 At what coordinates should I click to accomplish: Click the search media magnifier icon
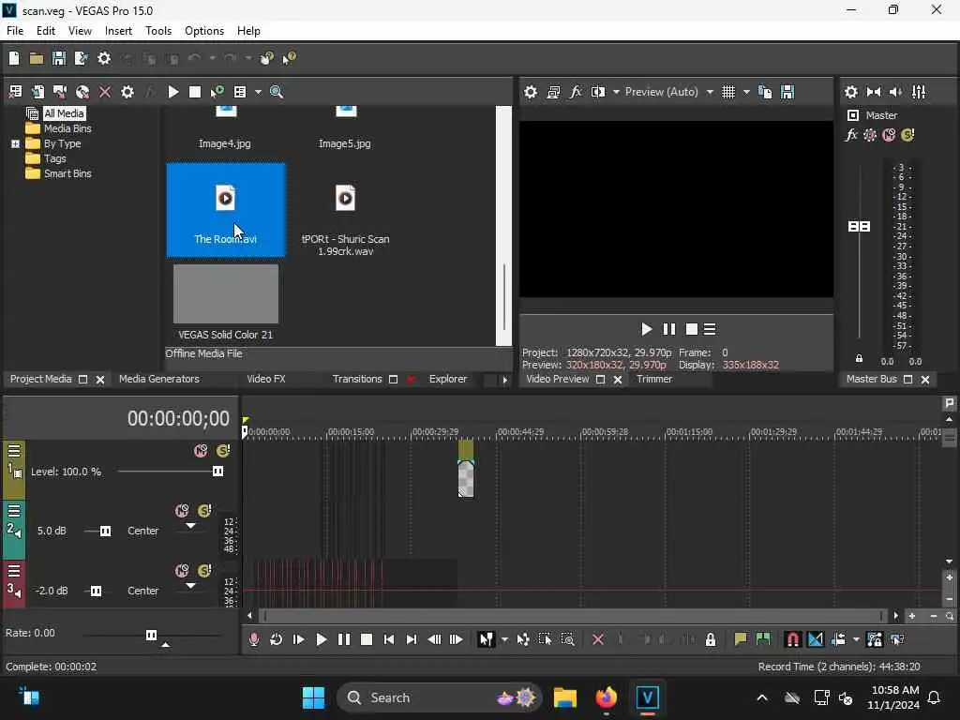click(x=277, y=92)
